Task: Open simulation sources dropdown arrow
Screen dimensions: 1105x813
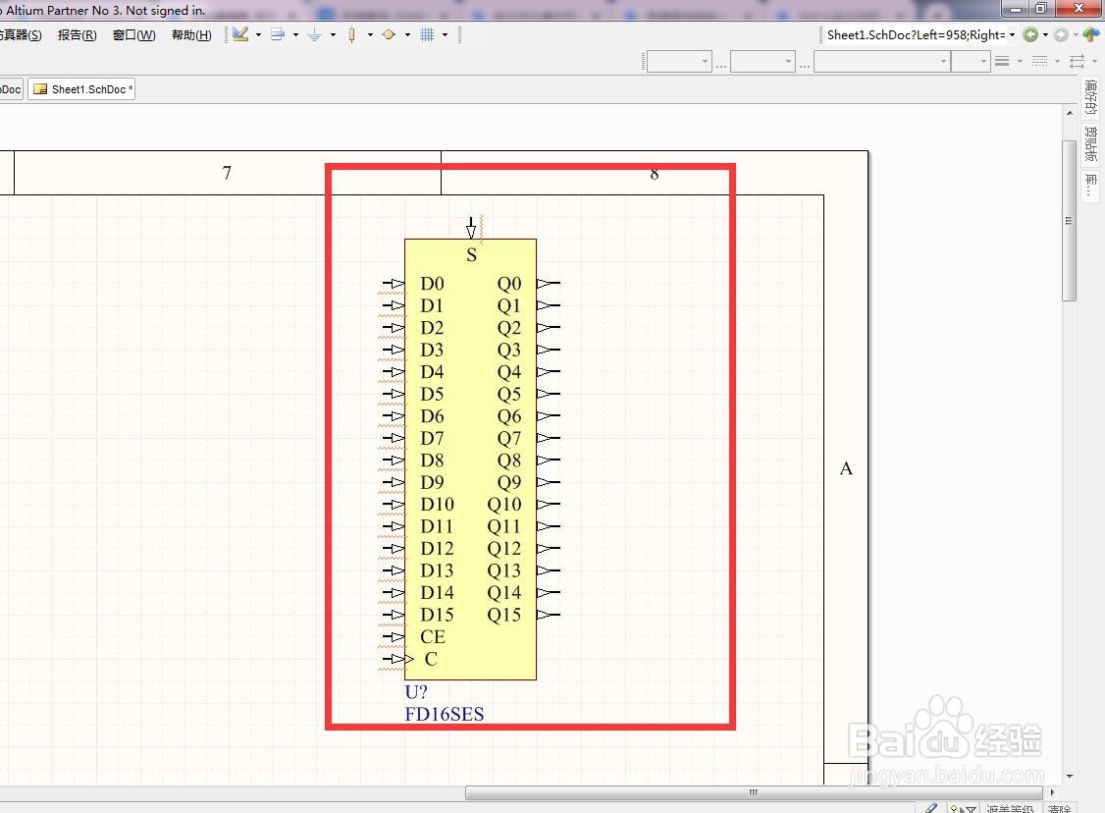Action: pyautogui.click(x=408, y=34)
